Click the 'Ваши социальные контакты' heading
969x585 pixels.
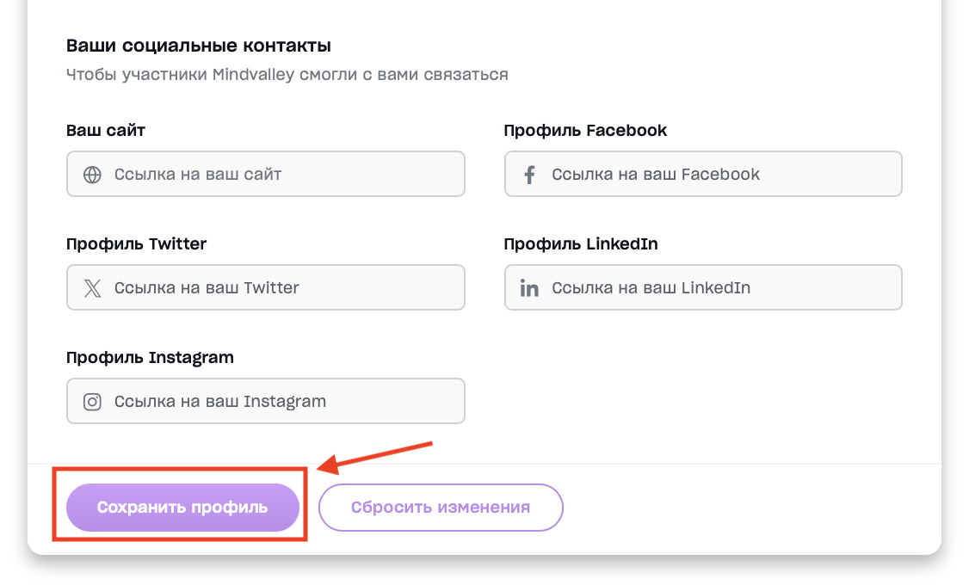(199, 46)
